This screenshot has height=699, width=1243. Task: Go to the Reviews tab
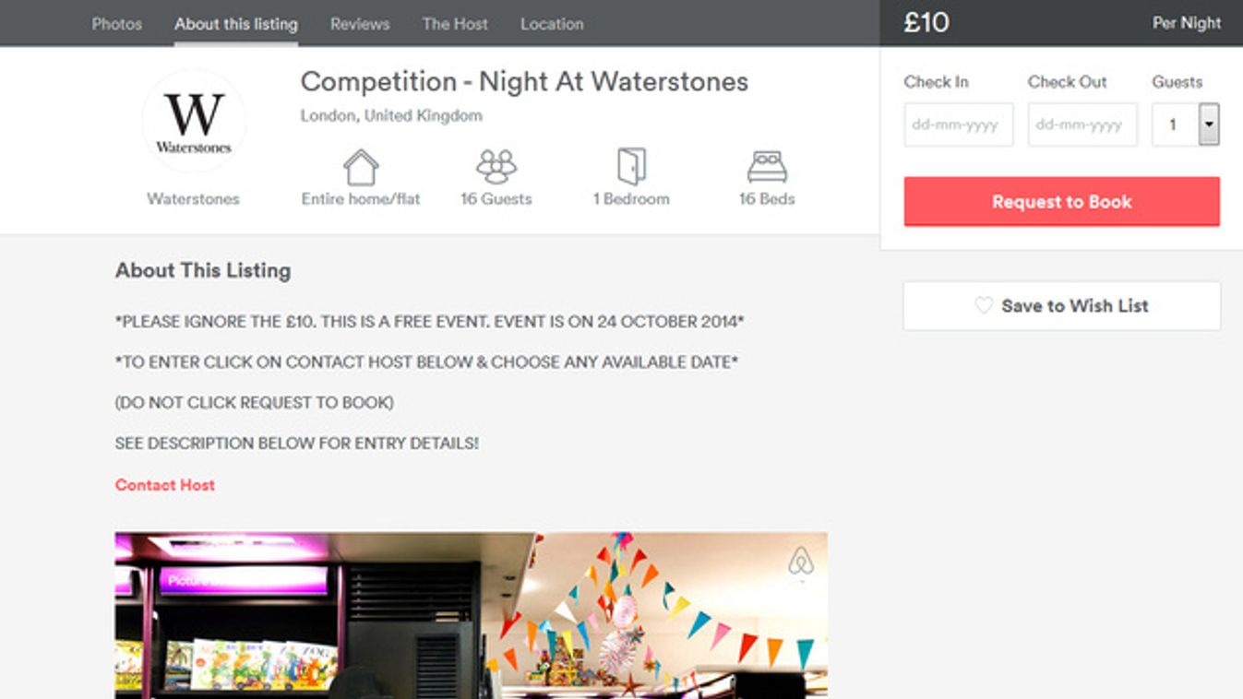click(360, 24)
